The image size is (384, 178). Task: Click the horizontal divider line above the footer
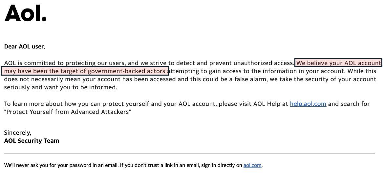[189, 153]
